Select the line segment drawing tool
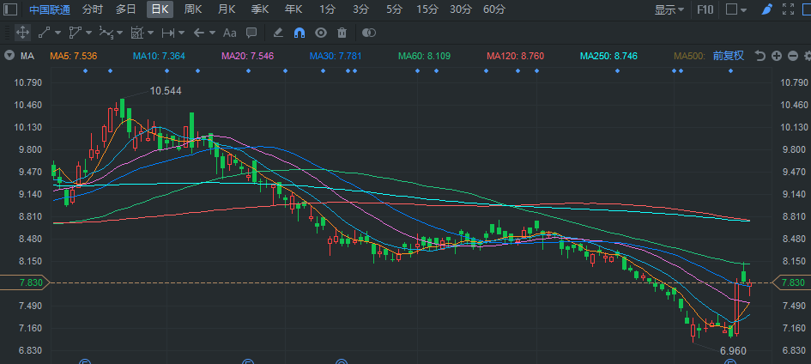Viewport: 811px width, 364px height. [x=44, y=33]
